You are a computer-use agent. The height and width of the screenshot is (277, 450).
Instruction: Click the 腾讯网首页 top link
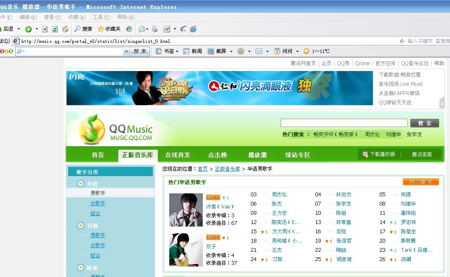[303, 63]
